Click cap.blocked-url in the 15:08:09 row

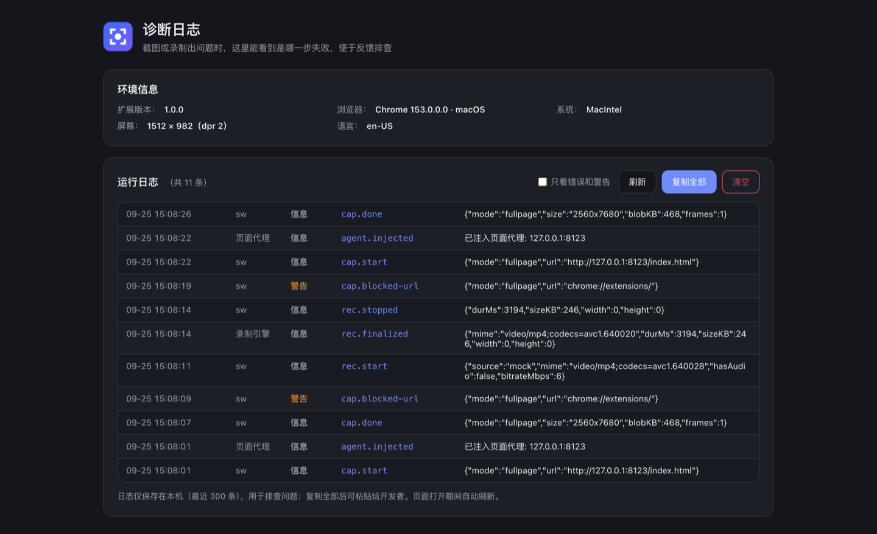(380, 399)
